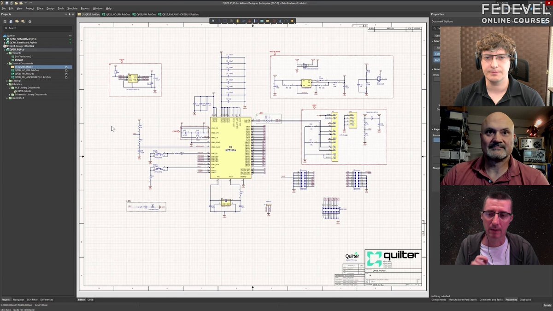Switch to Manufacturer Part Search panel
Screen dimensions: 553x311
coord(463,299)
